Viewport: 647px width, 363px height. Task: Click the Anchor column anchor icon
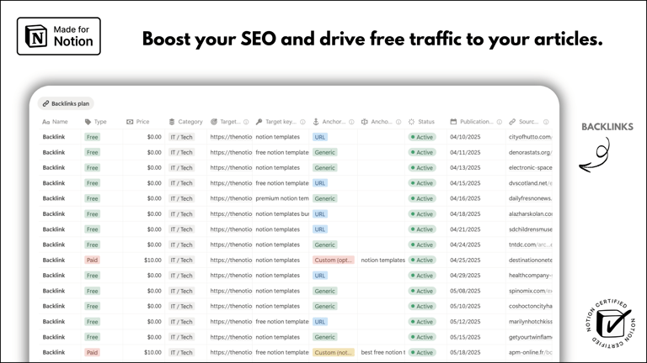click(316, 122)
